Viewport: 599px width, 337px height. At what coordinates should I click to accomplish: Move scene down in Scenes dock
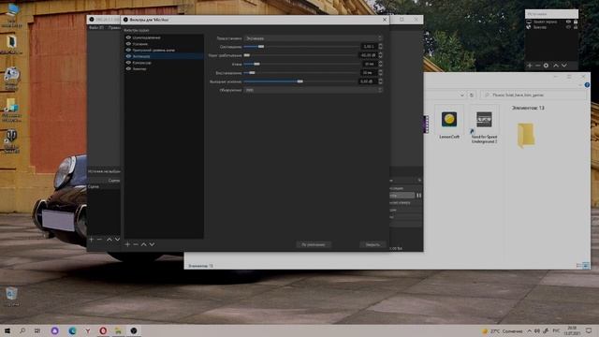click(117, 240)
